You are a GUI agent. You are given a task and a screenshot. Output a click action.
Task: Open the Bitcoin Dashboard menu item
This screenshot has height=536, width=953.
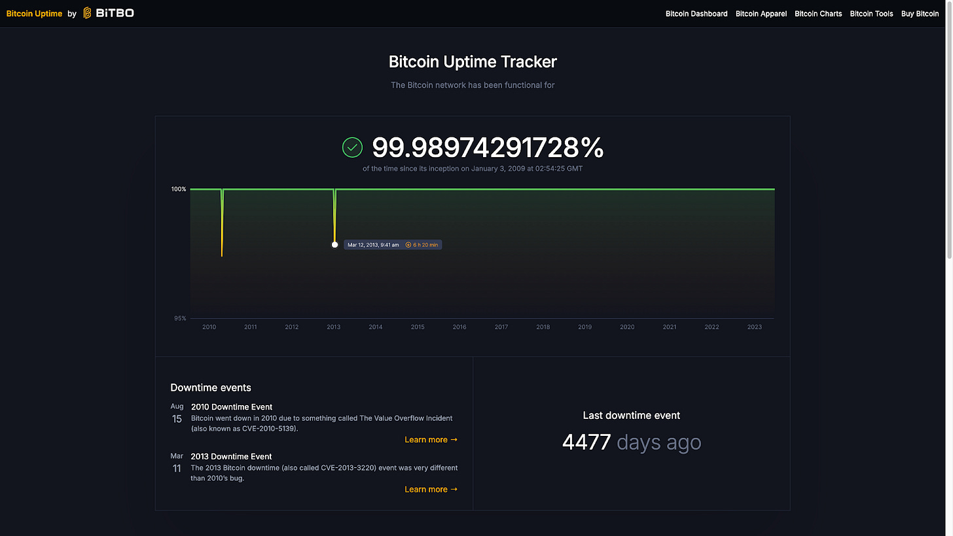(x=696, y=14)
